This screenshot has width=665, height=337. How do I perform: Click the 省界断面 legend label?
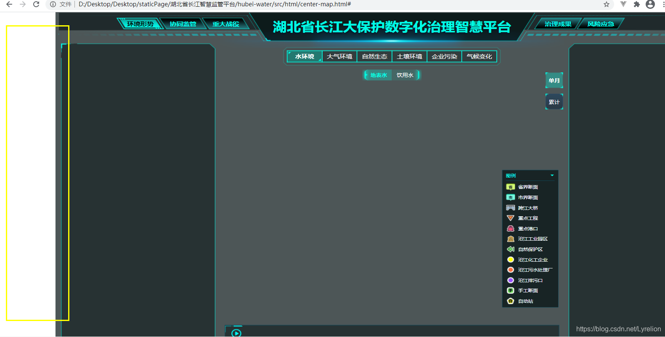click(528, 187)
